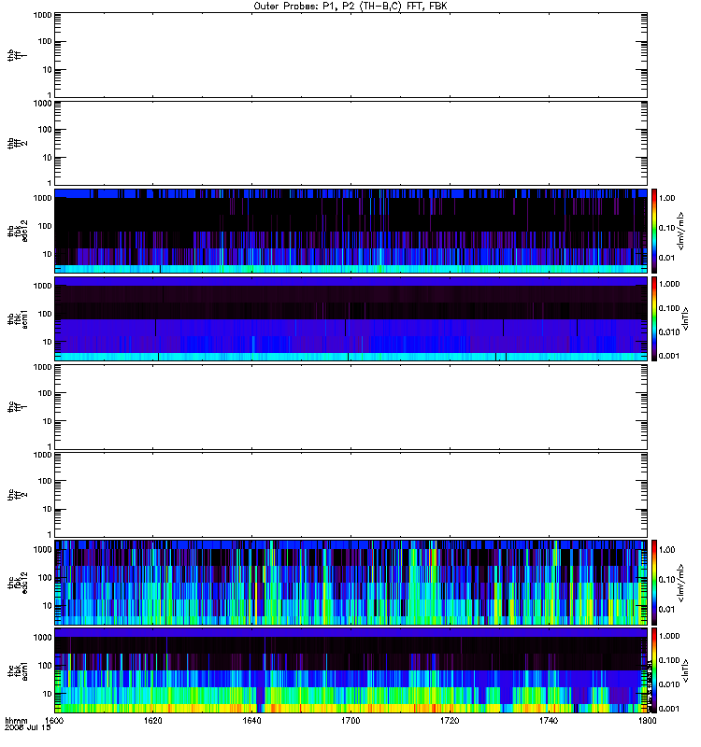Click the thb fbk edc12 spectrogram panel
The width and height of the screenshot is (701, 747).
[x=351, y=231]
